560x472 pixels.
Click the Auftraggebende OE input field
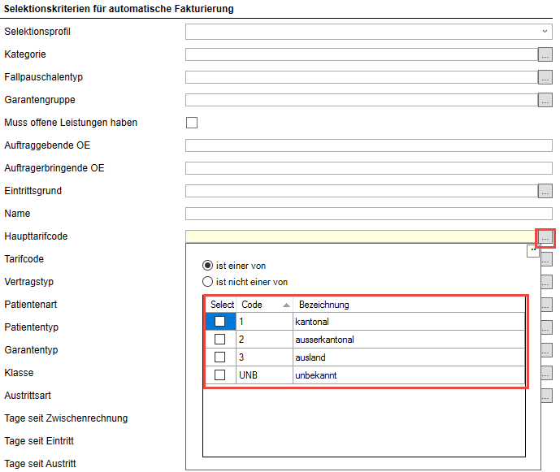368,145
